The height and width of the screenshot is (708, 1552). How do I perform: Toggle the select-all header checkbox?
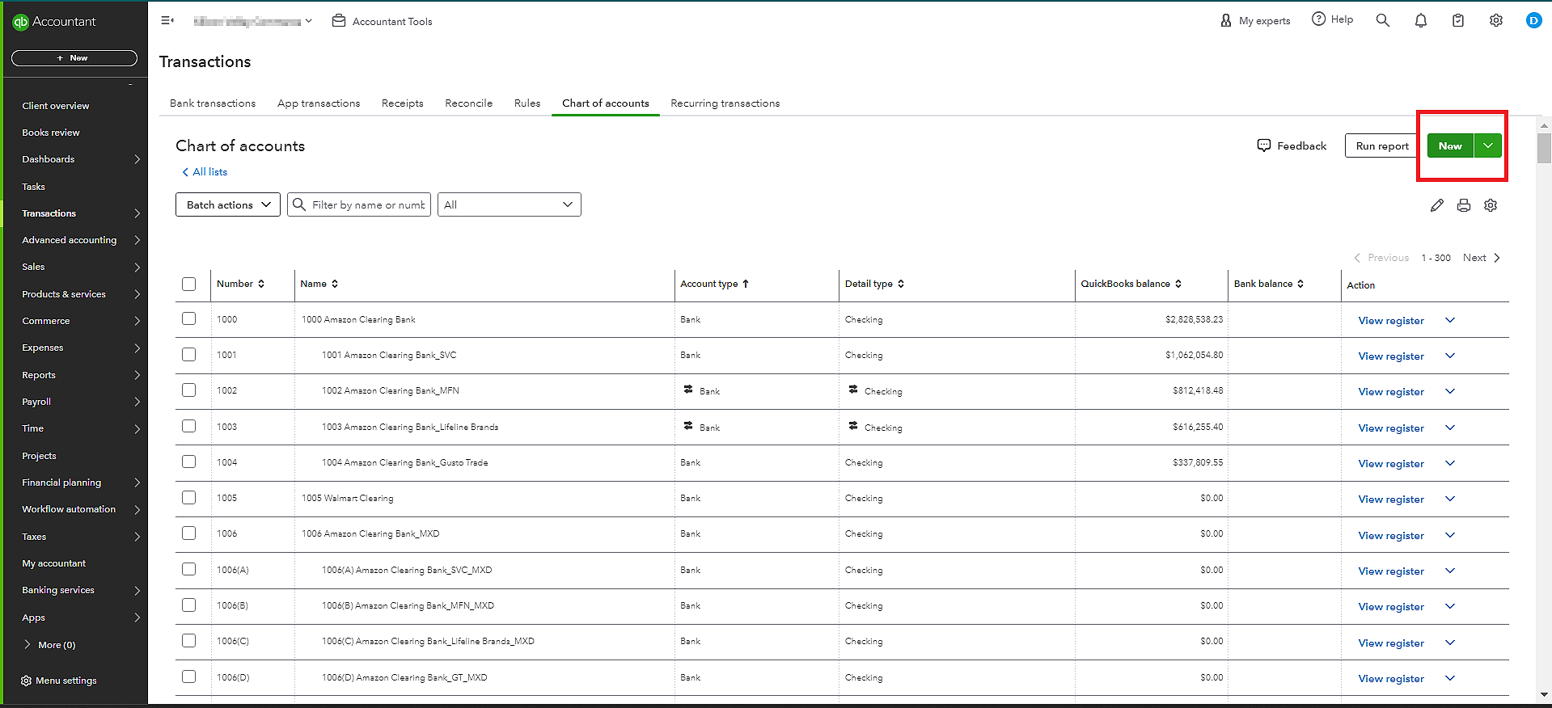[x=189, y=284]
